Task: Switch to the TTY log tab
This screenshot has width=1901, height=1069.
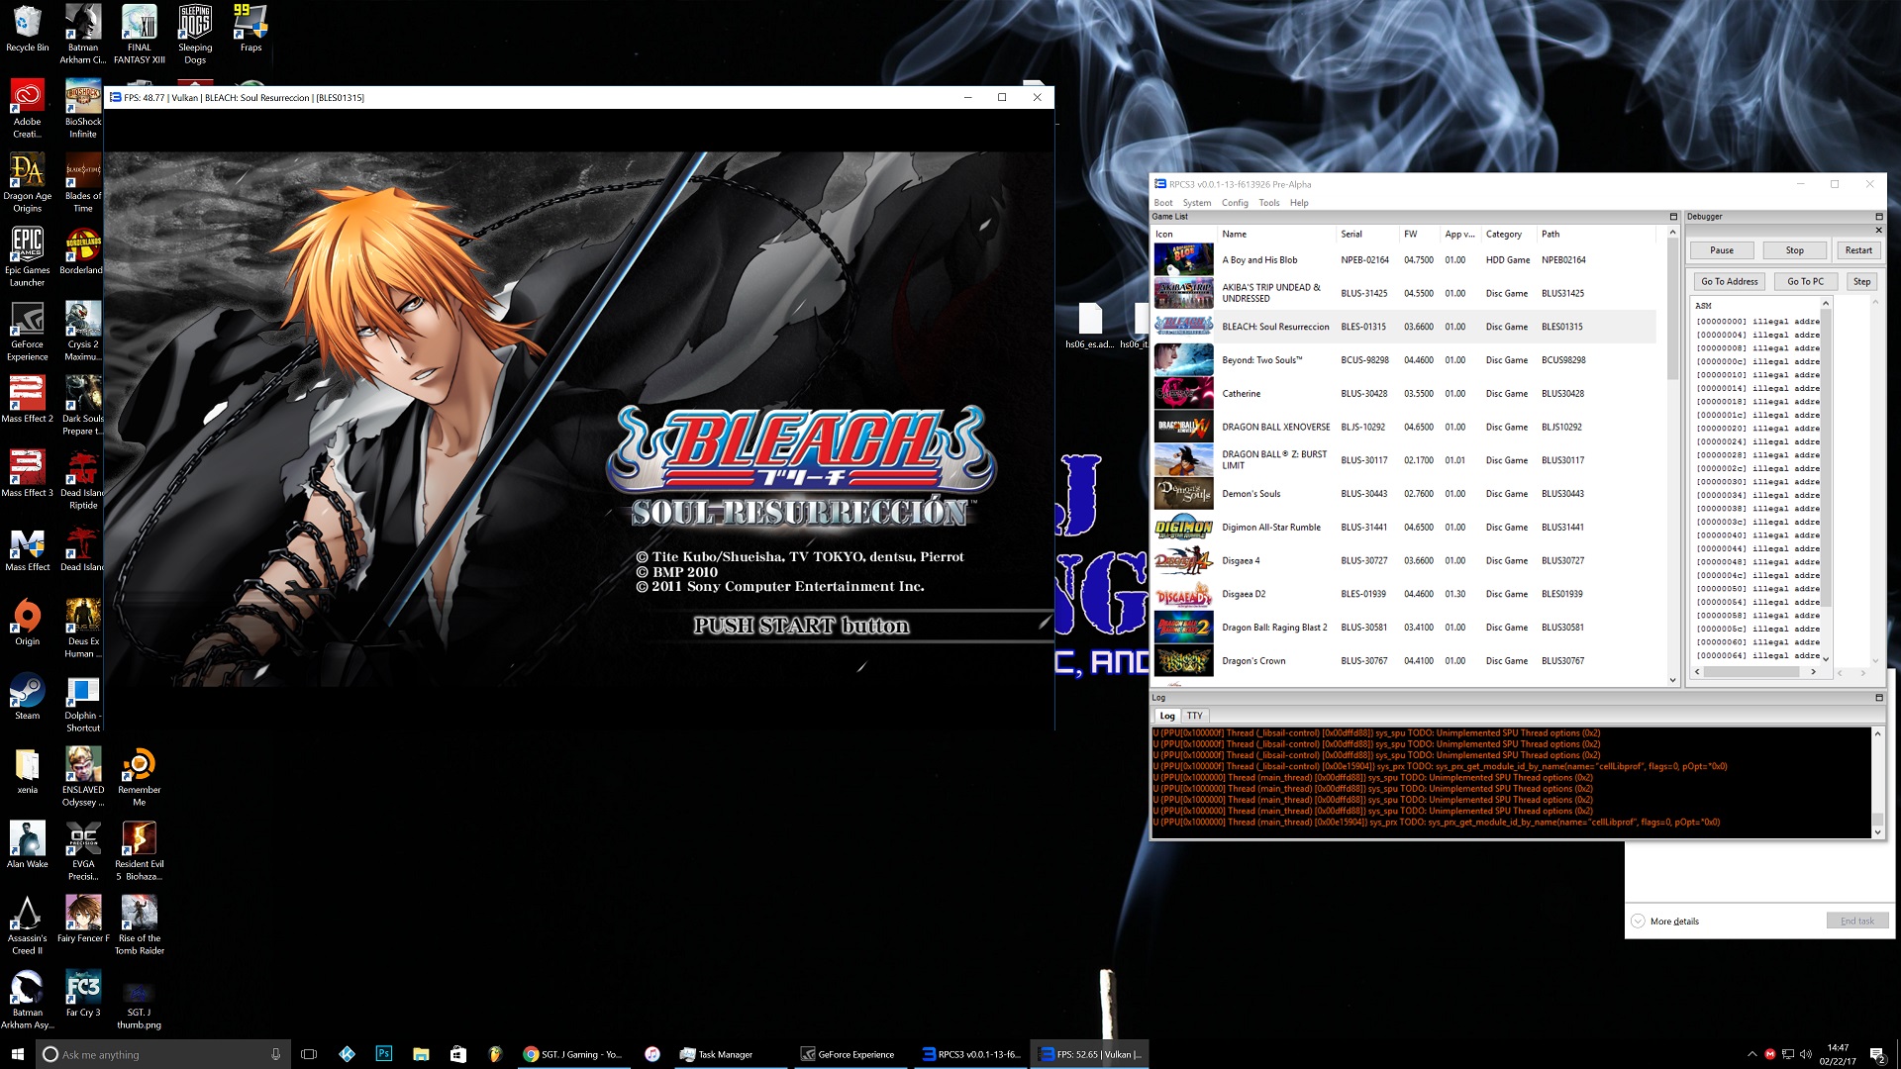Action: (1194, 716)
